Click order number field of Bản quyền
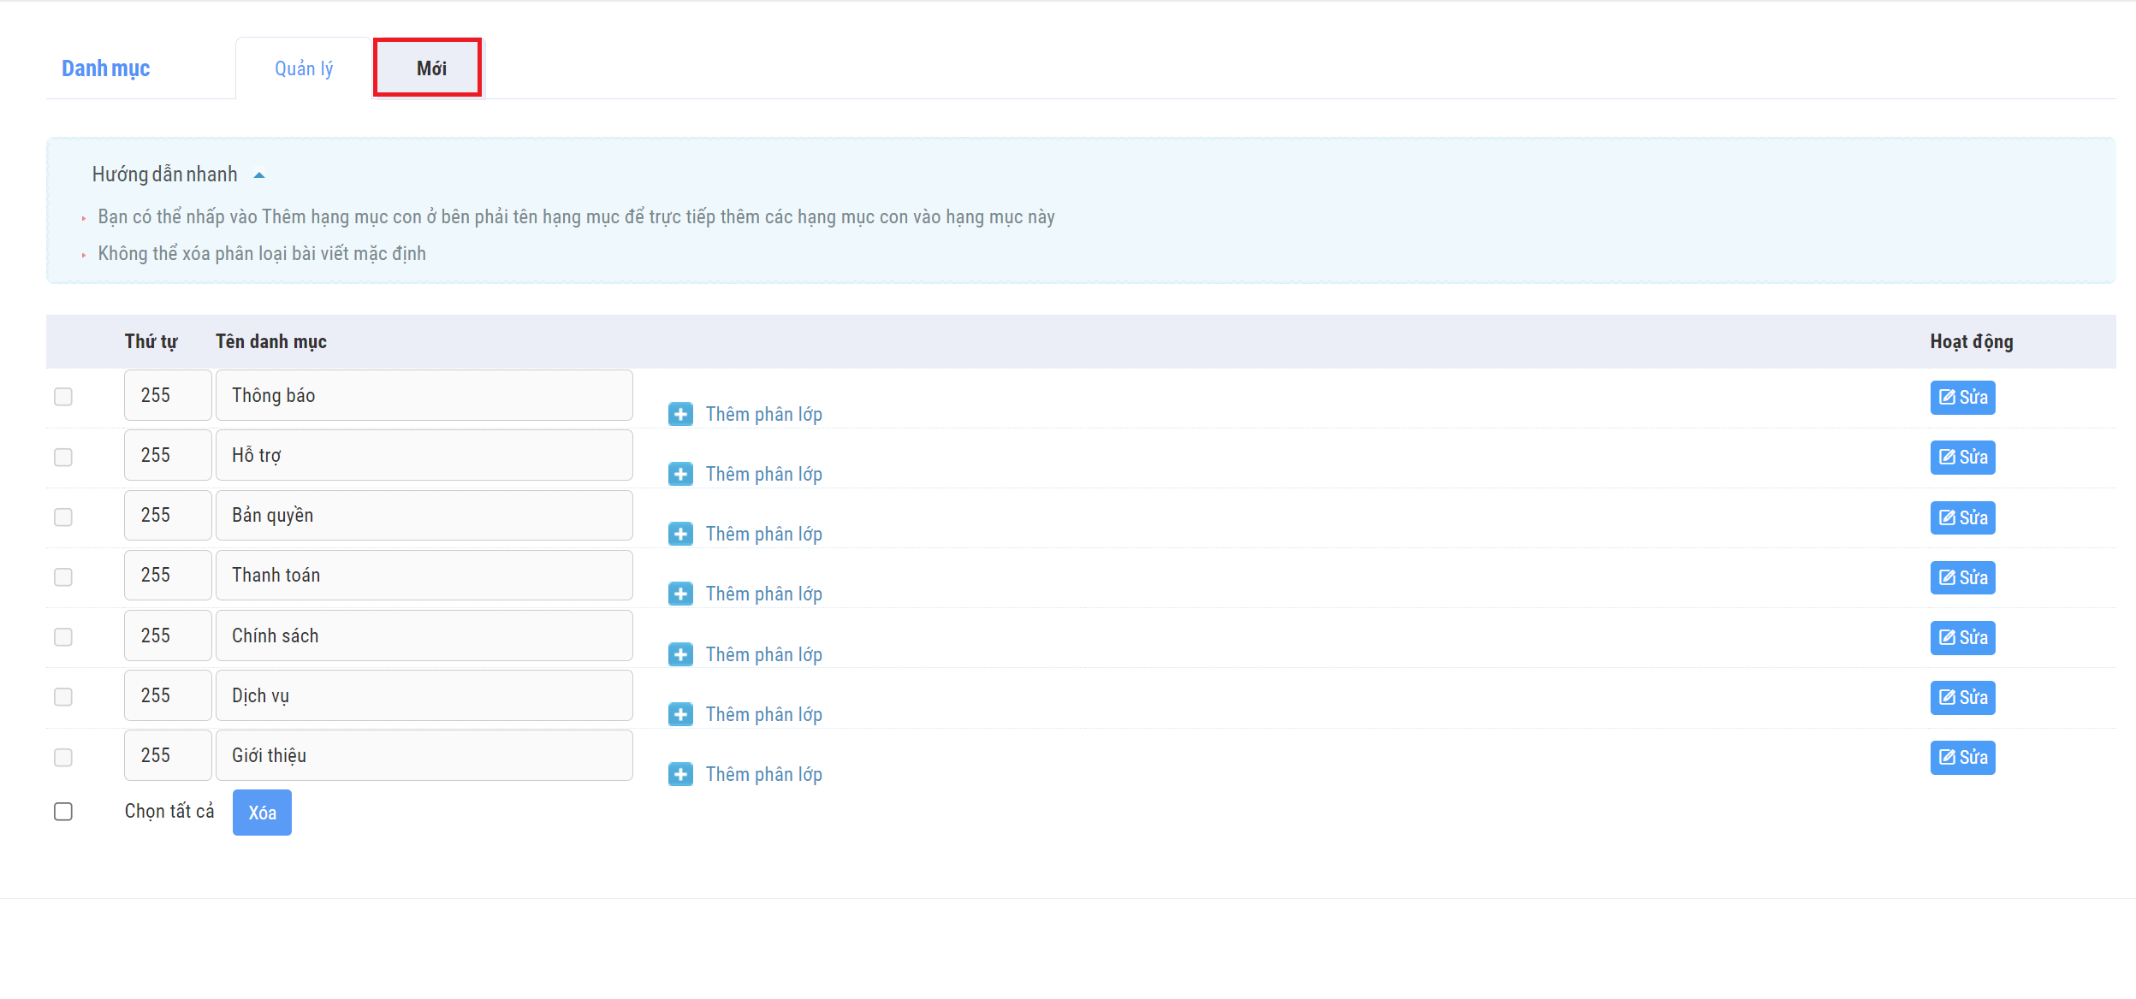Screen dimensions: 2136x999 click(167, 516)
